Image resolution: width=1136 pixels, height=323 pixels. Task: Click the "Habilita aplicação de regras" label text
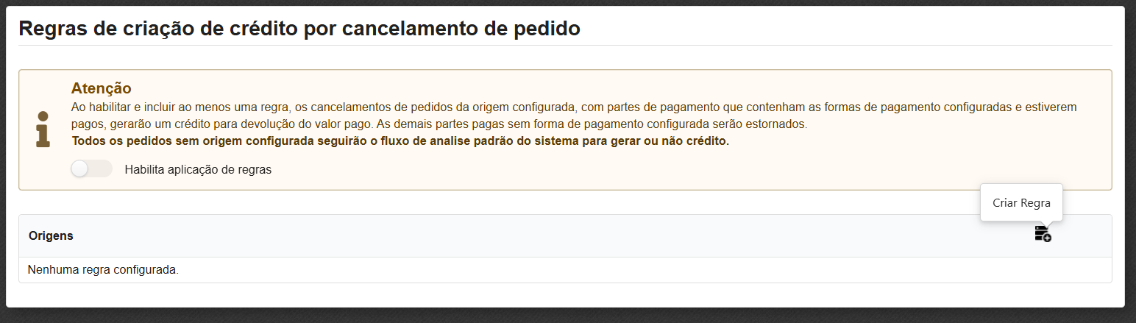tap(198, 169)
